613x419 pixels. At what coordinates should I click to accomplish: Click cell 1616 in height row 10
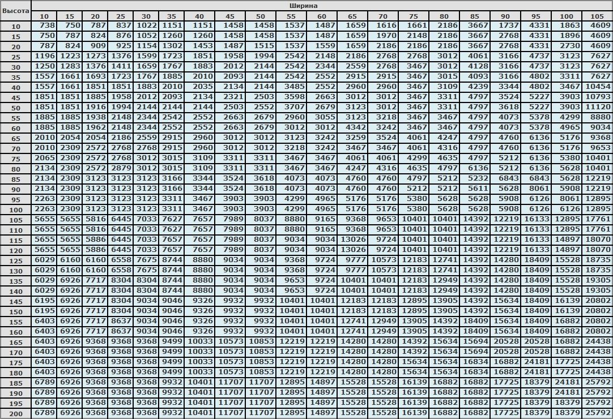pos(383,25)
